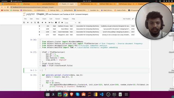The height and width of the screenshot is (98, 174).
Task: Open the Coursera bookmark
Action: pos(80,10)
